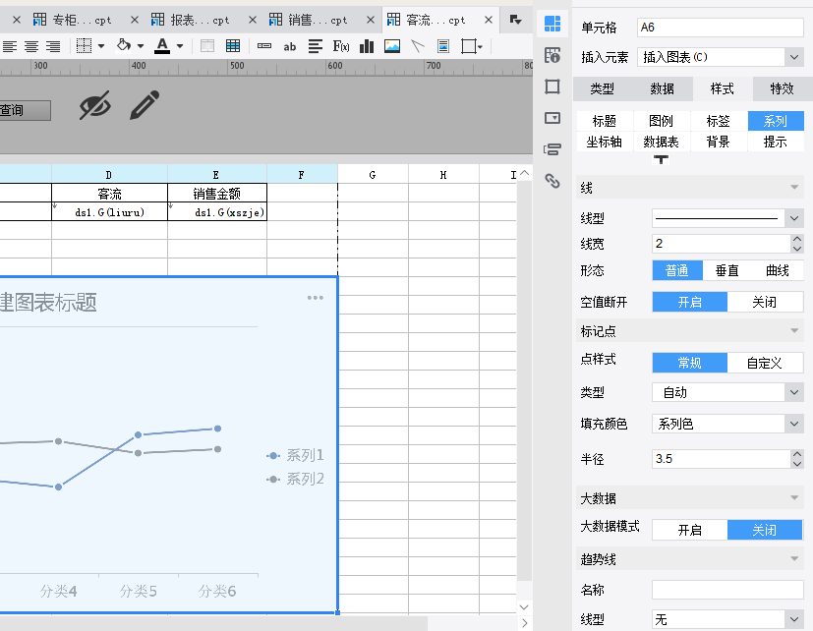Insert a slash line icon
This screenshot has height=631, width=813.
418,46
